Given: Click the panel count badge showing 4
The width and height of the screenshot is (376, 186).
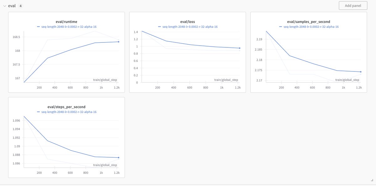Looking at the screenshot, I should 20,6.
